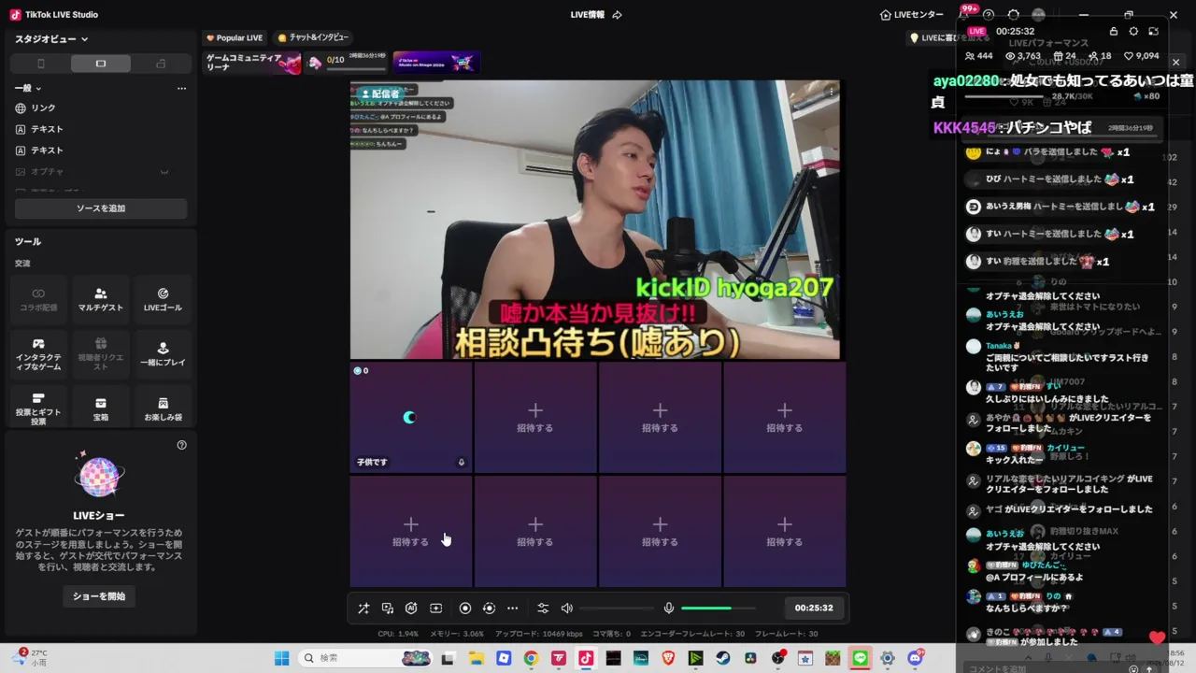Open settings on the LIVE overlay panel
Image resolution: width=1196 pixels, height=673 pixels.
(x=1133, y=31)
